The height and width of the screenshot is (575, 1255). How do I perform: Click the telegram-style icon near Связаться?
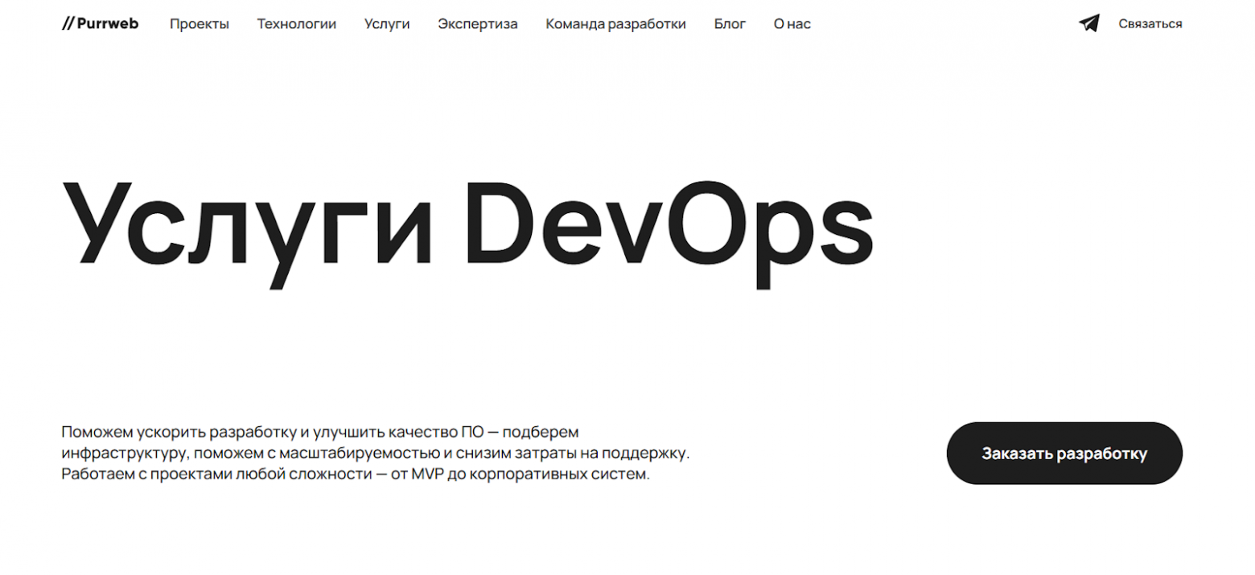click(x=1088, y=23)
